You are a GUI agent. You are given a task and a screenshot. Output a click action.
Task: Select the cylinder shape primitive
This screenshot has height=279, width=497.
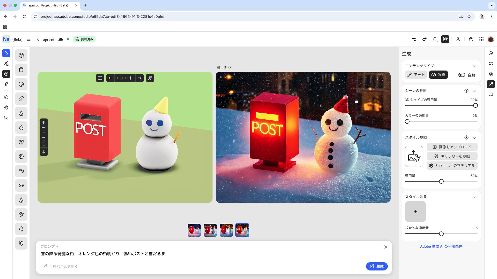point(21,70)
